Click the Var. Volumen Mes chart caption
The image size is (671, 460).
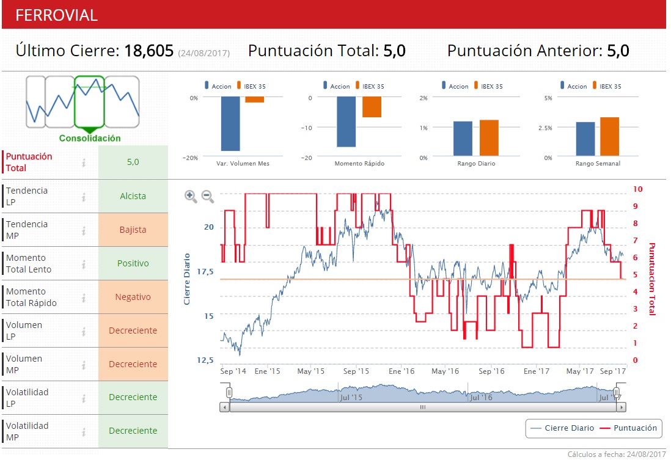(243, 164)
